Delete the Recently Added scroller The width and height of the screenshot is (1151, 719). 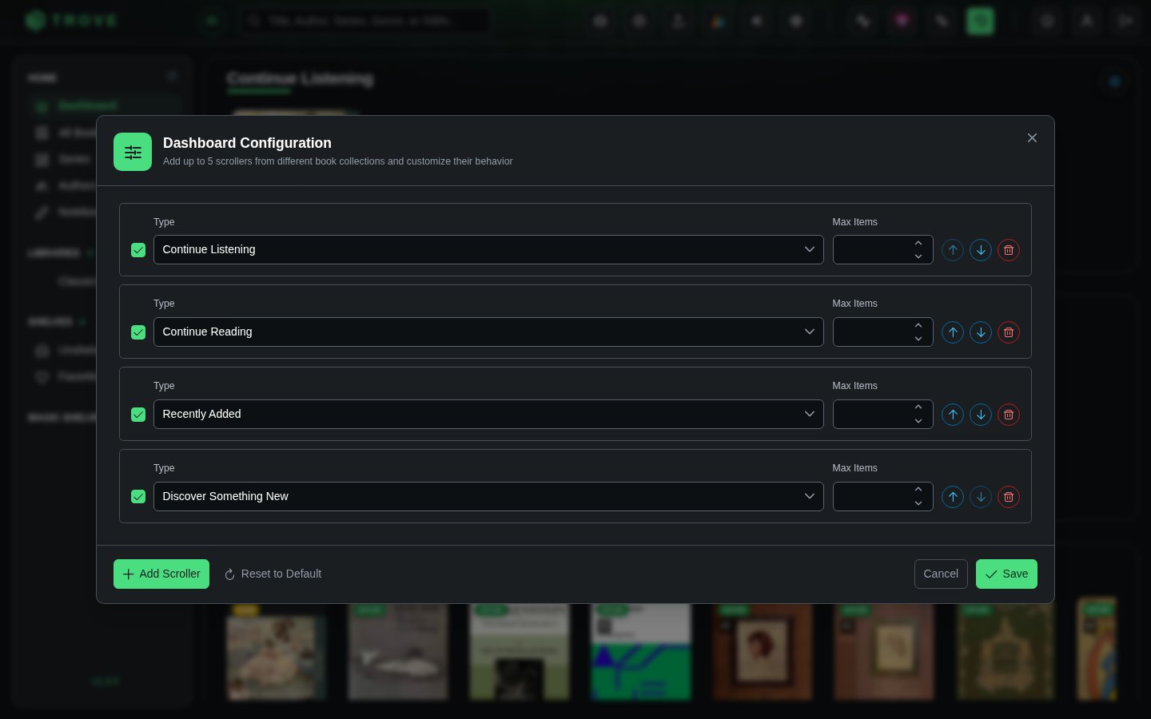pyautogui.click(x=1009, y=415)
